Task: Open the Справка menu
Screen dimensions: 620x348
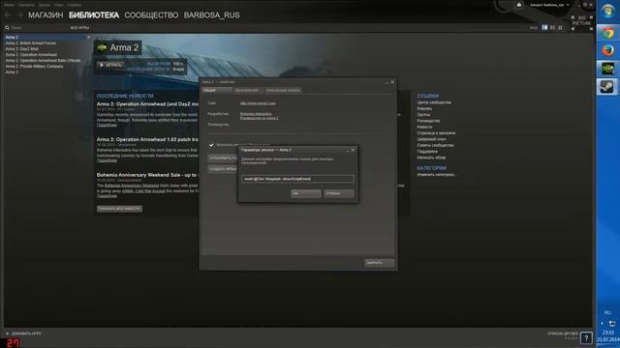Action: point(74,5)
